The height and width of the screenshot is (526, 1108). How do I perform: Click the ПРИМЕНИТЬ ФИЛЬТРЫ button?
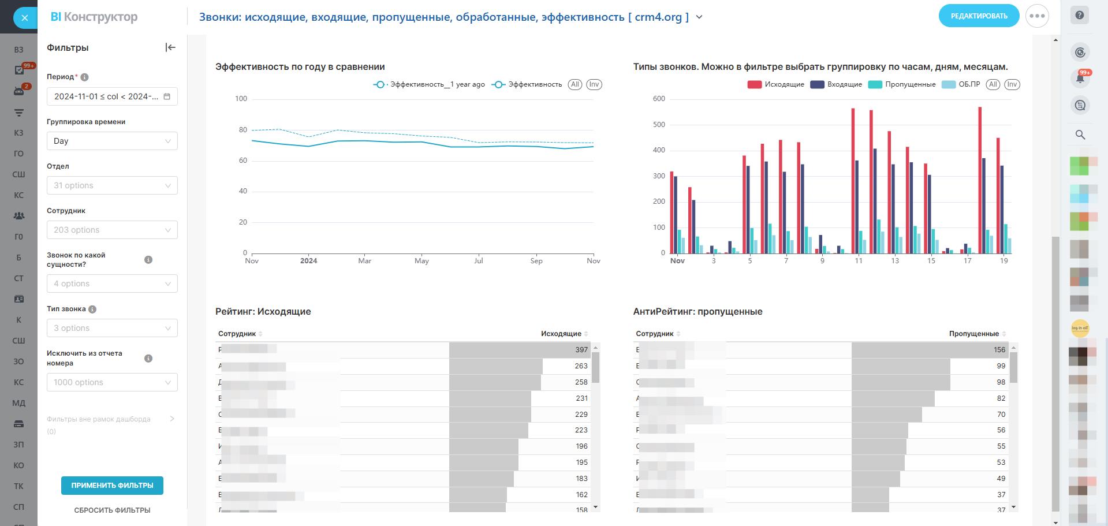tap(112, 486)
